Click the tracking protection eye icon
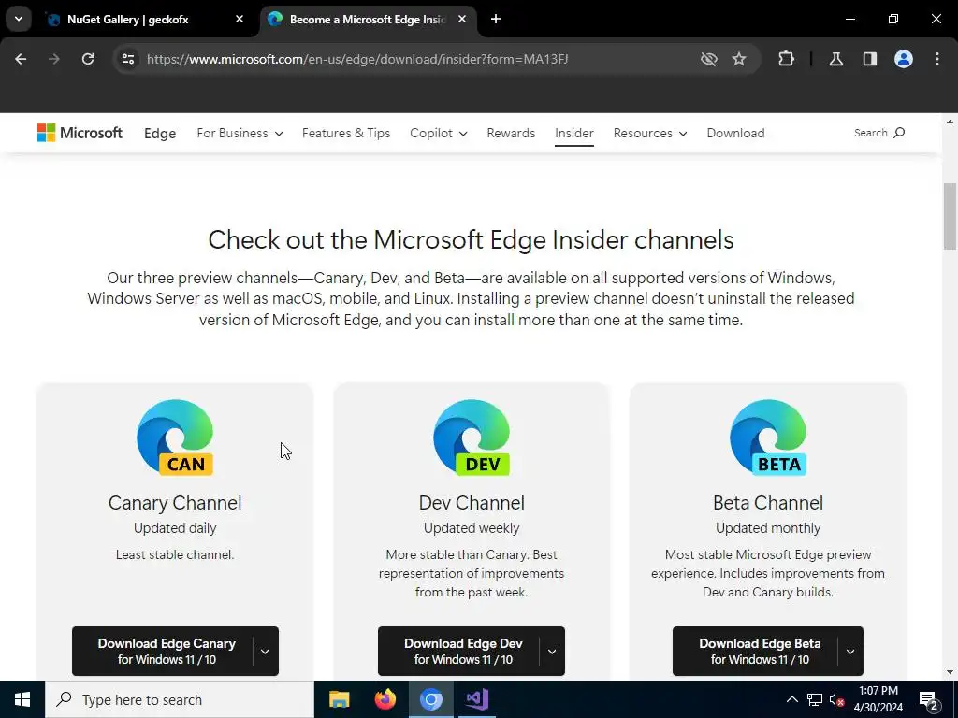Image resolution: width=958 pixels, height=718 pixels. [709, 59]
